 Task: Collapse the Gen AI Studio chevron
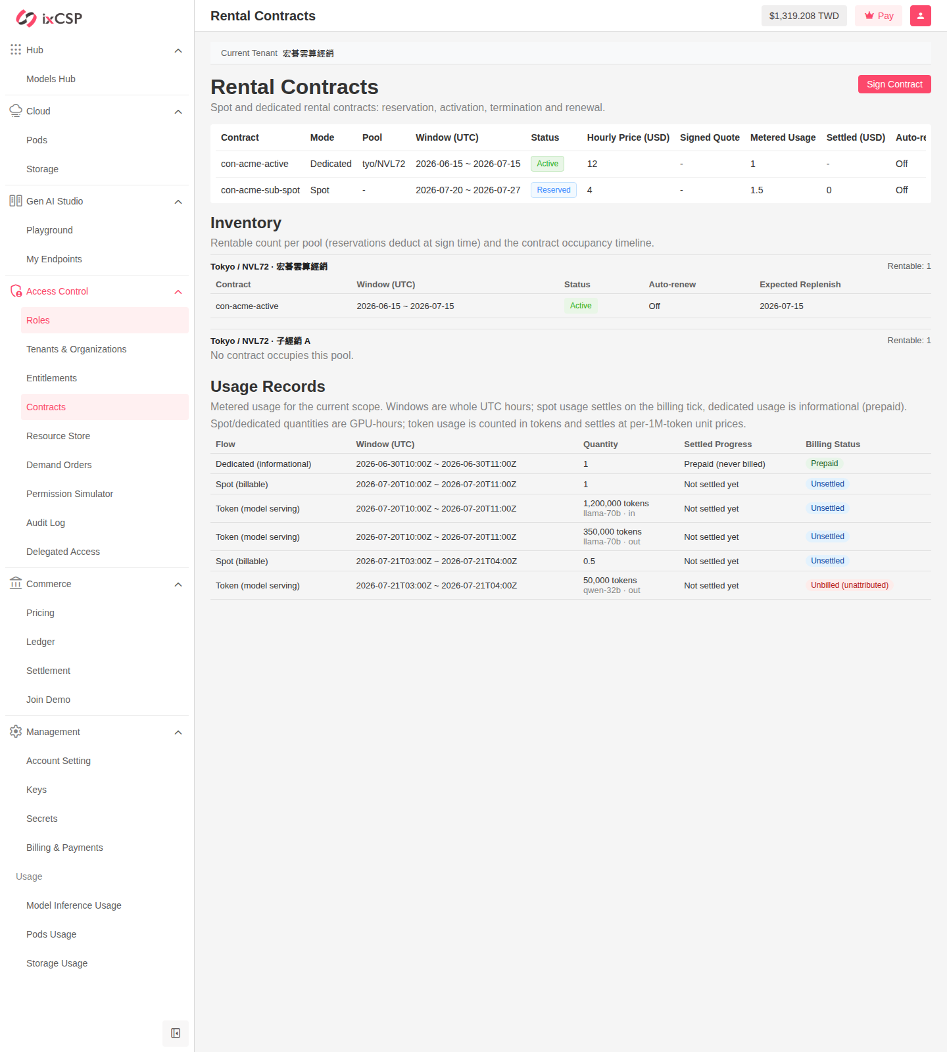coord(178,202)
